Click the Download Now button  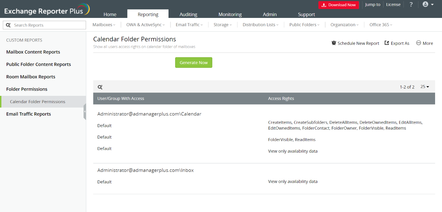[x=339, y=5]
